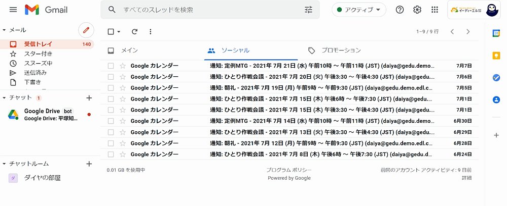Collapse the メール section
The height and width of the screenshot is (206, 507).
[4, 30]
